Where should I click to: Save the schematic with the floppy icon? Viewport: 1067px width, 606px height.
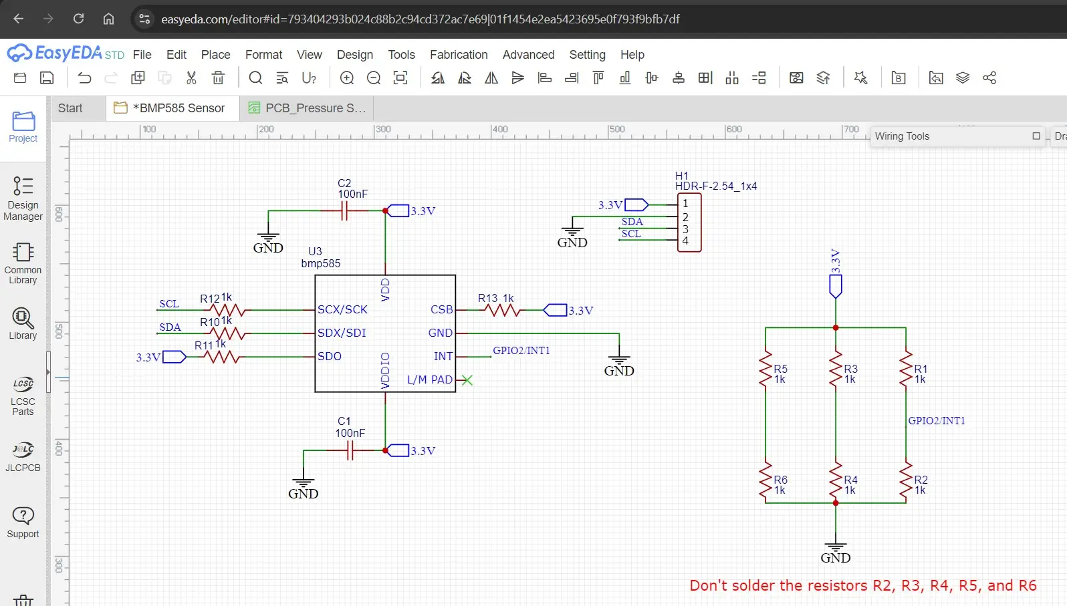pos(47,78)
